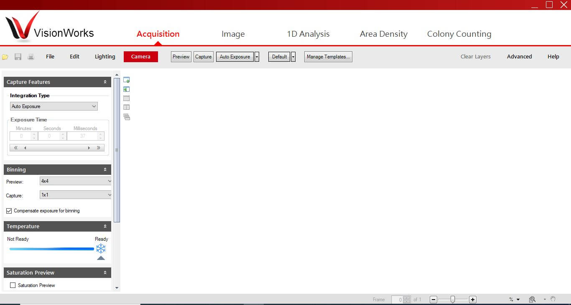Click the zoom out minus button

coord(433,300)
